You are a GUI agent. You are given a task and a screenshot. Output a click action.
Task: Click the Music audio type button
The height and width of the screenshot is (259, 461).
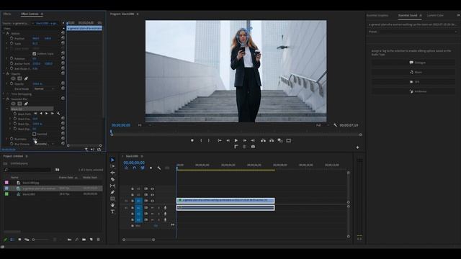(x=413, y=72)
